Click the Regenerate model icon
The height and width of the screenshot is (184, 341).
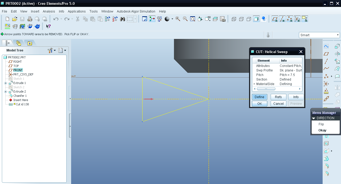pyautogui.click(x=108, y=19)
